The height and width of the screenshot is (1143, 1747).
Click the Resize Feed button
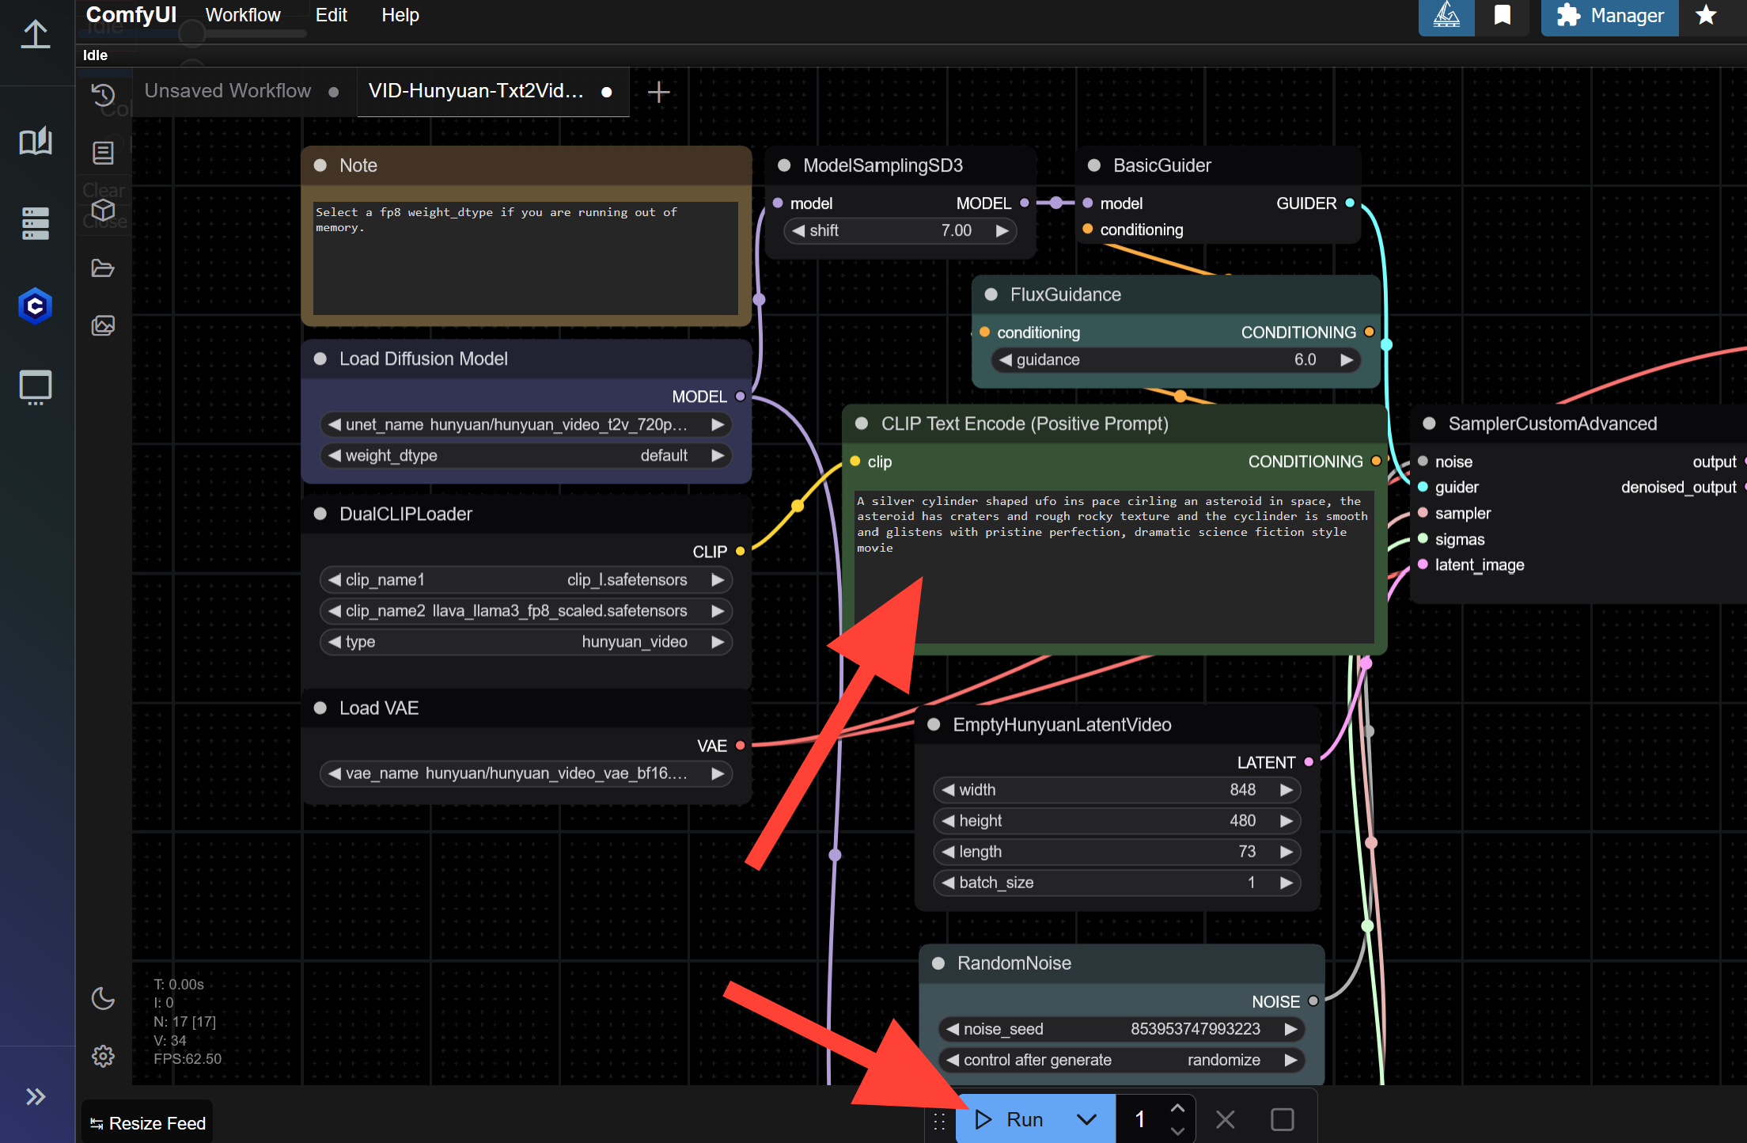point(148,1123)
